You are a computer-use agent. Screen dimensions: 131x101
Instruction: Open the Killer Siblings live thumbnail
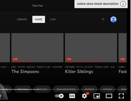tap(91, 48)
